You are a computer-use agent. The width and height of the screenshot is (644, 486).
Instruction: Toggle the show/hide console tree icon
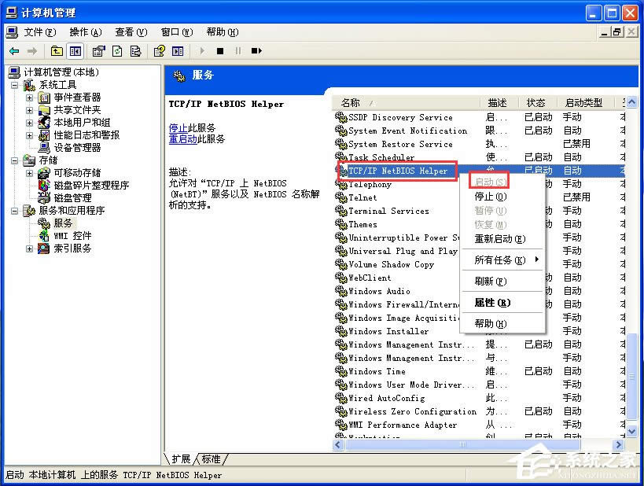click(x=75, y=50)
